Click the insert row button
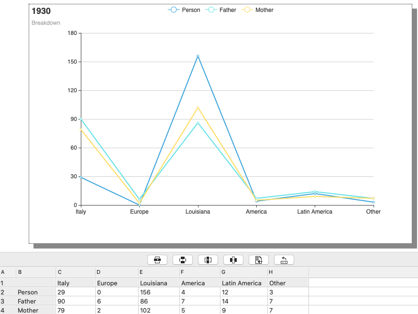This screenshot has width=418, height=314. [x=157, y=260]
